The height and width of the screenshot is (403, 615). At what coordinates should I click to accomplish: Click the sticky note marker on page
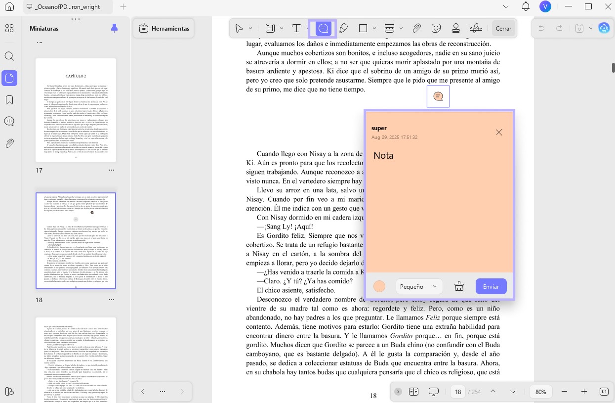pyautogui.click(x=438, y=96)
